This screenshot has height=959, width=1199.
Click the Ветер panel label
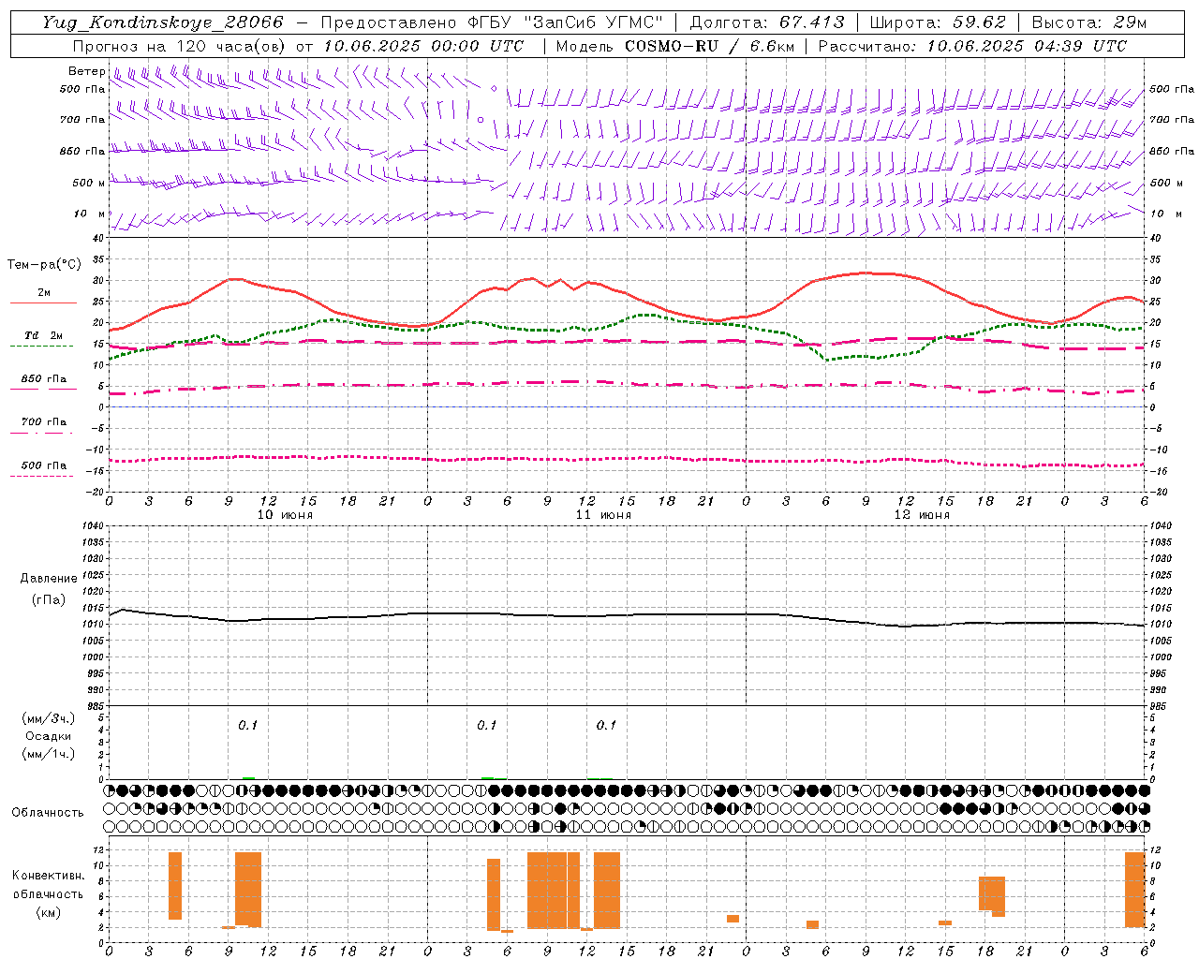[x=86, y=71]
